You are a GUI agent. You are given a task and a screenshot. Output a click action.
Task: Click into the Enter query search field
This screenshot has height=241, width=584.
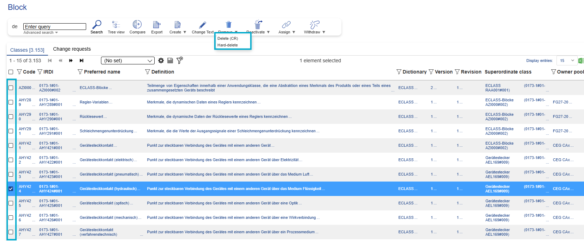[54, 27]
